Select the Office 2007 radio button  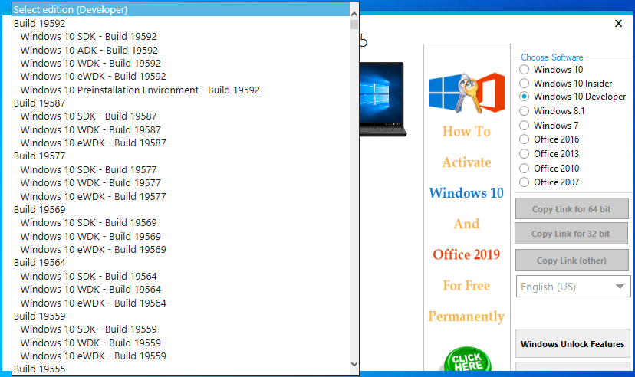524,182
